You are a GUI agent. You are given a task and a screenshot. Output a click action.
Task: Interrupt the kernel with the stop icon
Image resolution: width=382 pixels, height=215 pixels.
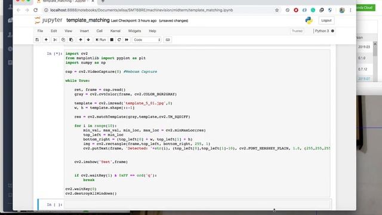[x=112, y=40]
